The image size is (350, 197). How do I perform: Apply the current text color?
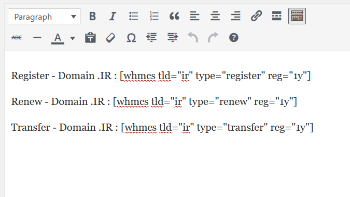58,38
